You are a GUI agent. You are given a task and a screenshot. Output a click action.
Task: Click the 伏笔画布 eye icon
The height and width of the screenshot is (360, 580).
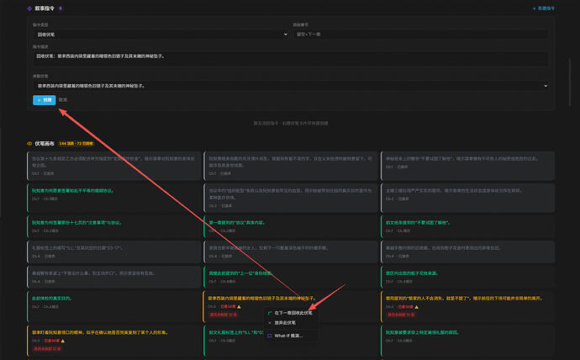click(30, 144)
